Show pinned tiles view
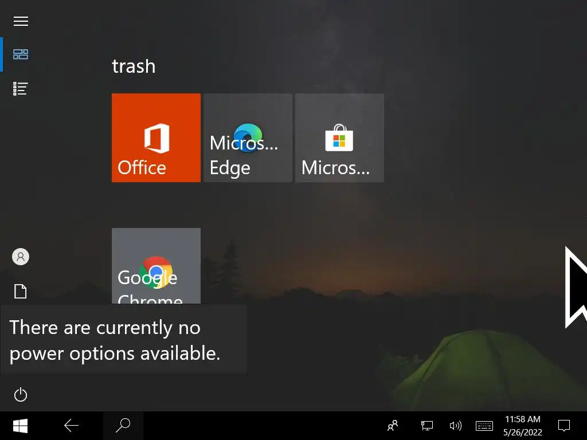 pos(21,54)
